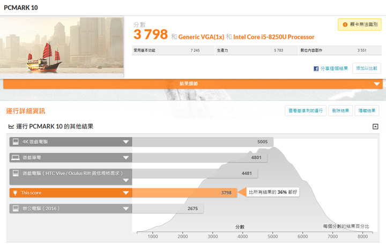386x244 pixels.
Task: Click the chart icon beside the PCMARK 10 other results heading
Action: pos(11,127)
